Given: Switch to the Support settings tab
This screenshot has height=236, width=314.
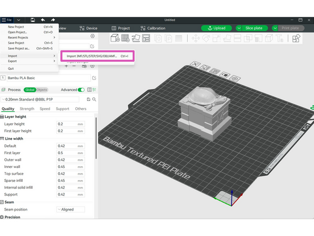Looking at the screenshot, I should click(x=63, y=108).
